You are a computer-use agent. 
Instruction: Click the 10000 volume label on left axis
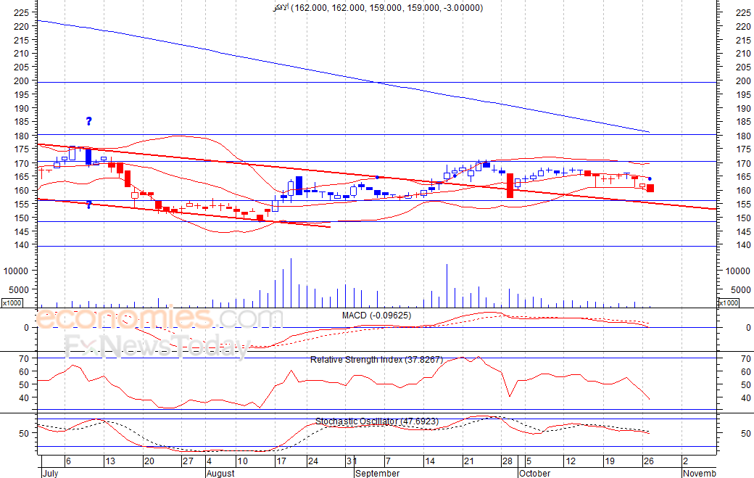16,271
